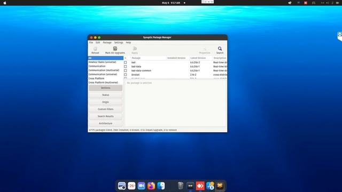The width and height of the screenshot is (342, 192).
Task: Select Communication (multiverse) section
Action: point(106,70)
